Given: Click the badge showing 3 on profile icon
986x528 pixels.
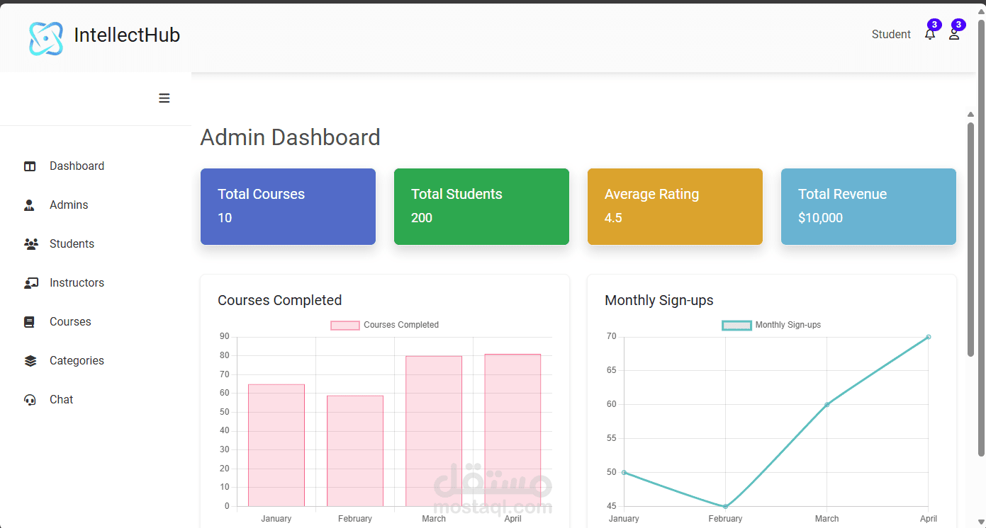Looking at the screenshot, I should 958,25.
